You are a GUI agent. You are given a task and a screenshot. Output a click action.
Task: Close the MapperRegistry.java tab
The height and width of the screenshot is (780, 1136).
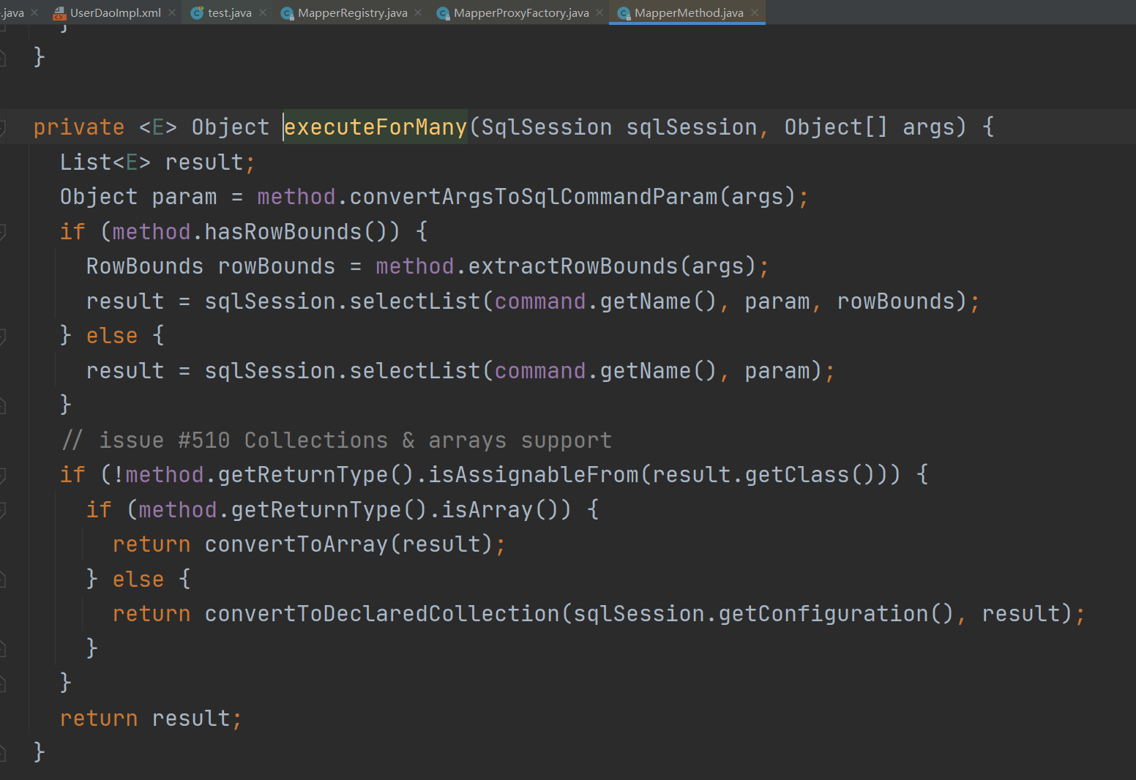tap(418, 12)
